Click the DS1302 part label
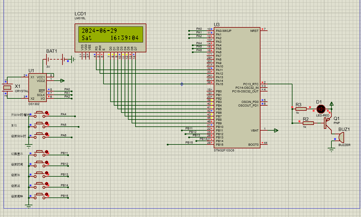The image size is (361, 217). click(34, 104)
